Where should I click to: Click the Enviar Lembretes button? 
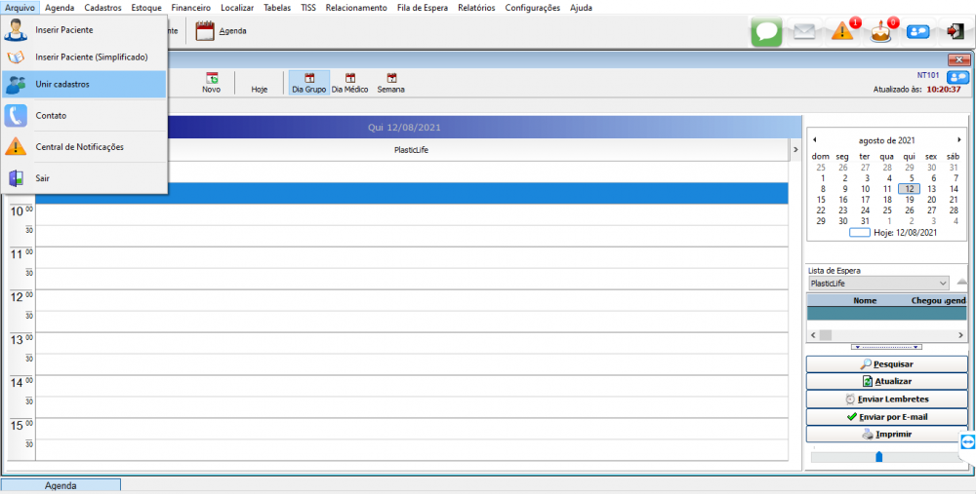coord(886,399)
